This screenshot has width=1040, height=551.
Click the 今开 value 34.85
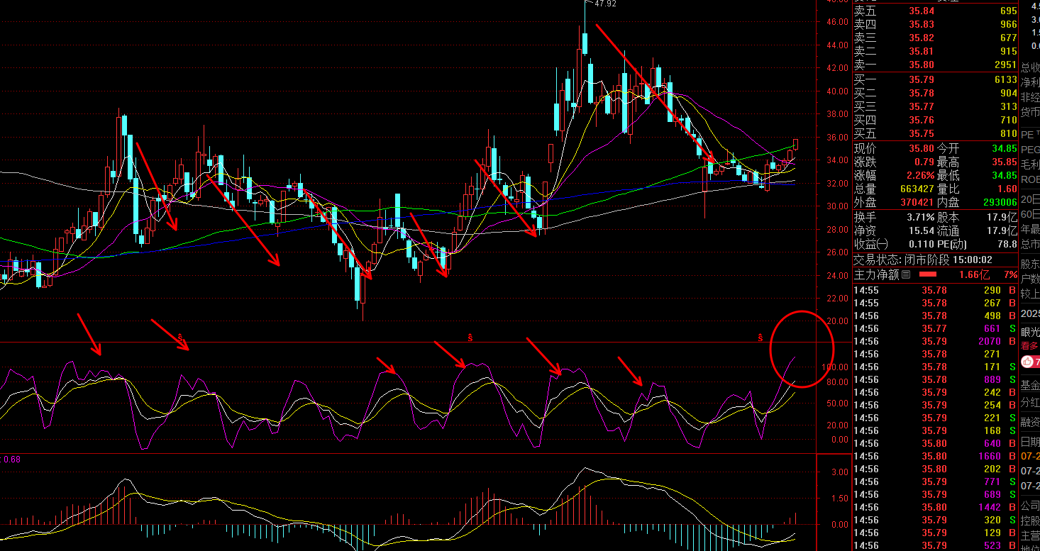point(1004,149)
